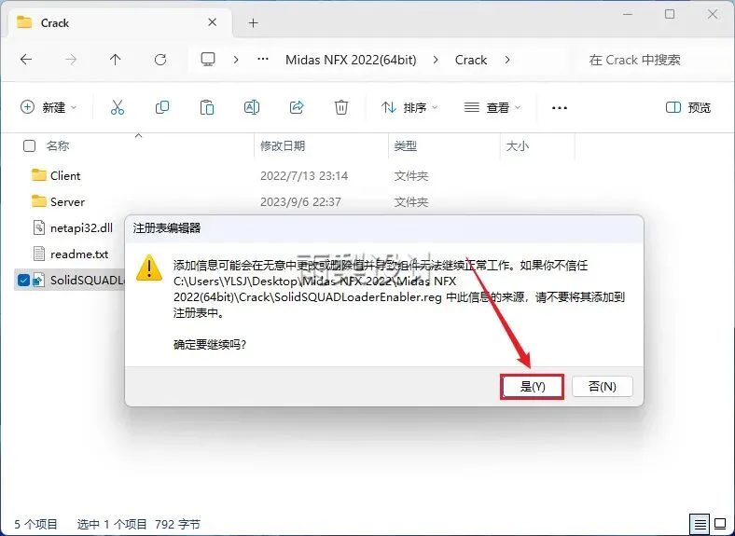Select the Client folder name

[x=65, y=175]
